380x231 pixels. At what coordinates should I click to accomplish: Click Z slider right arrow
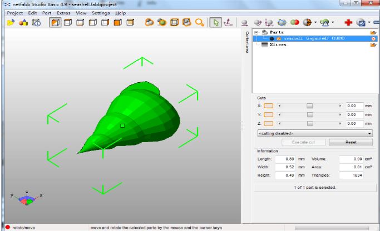coord(340,124)
